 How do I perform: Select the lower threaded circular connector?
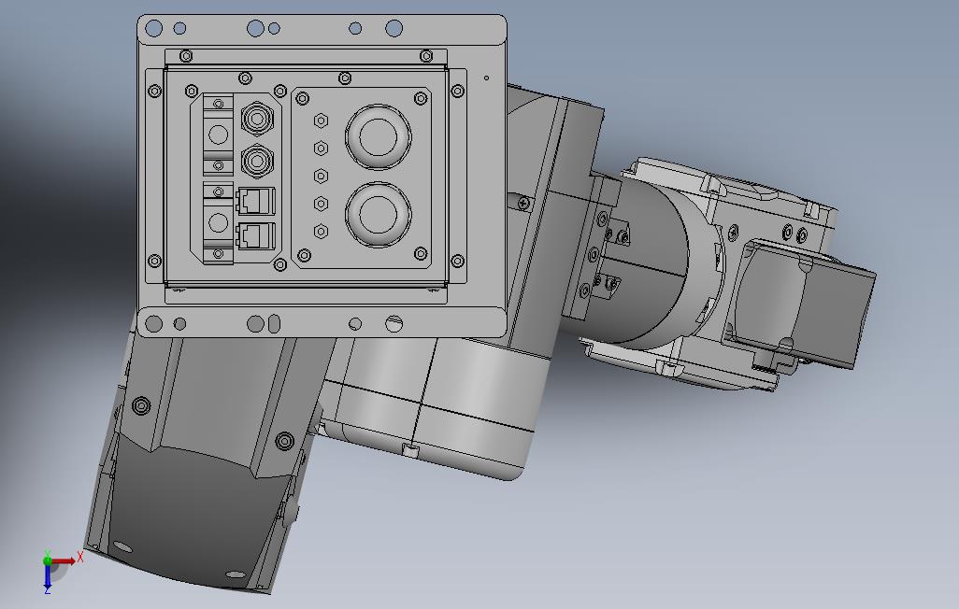click(257, 161)
